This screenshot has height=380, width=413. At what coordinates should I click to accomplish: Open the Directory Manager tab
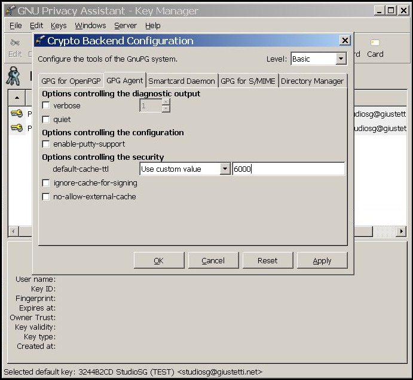click(313, 81)
